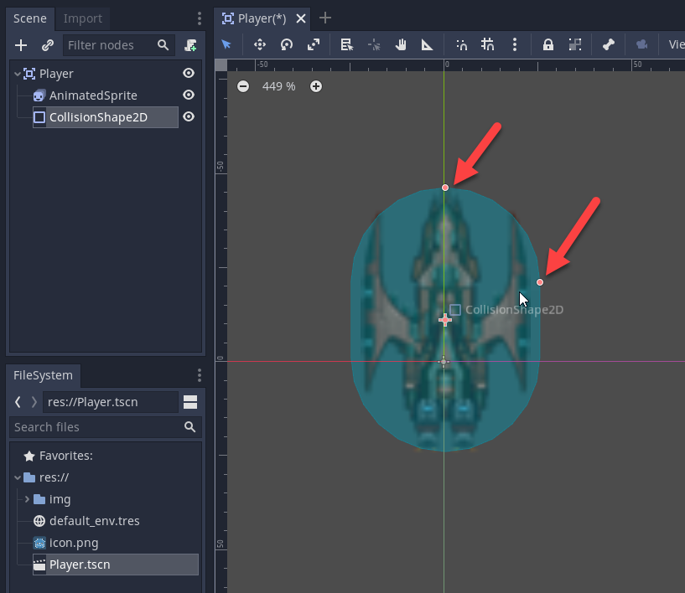Pick the Ruler mode tool

pyautogui.click(x=427, y=44)
